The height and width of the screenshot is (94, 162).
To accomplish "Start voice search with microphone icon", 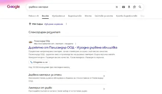I will pos(129,7).
